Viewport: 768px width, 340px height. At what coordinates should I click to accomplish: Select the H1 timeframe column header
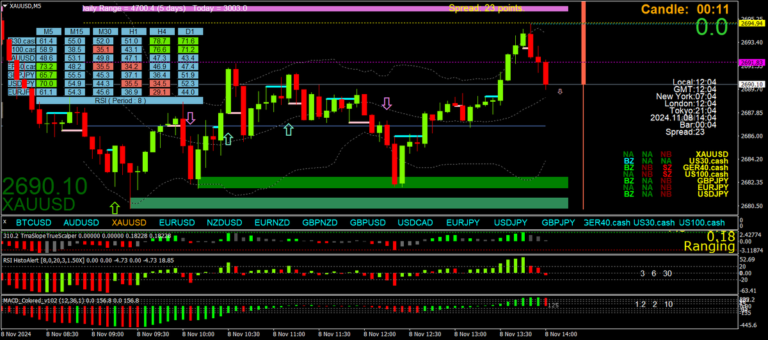pos(132,31)
